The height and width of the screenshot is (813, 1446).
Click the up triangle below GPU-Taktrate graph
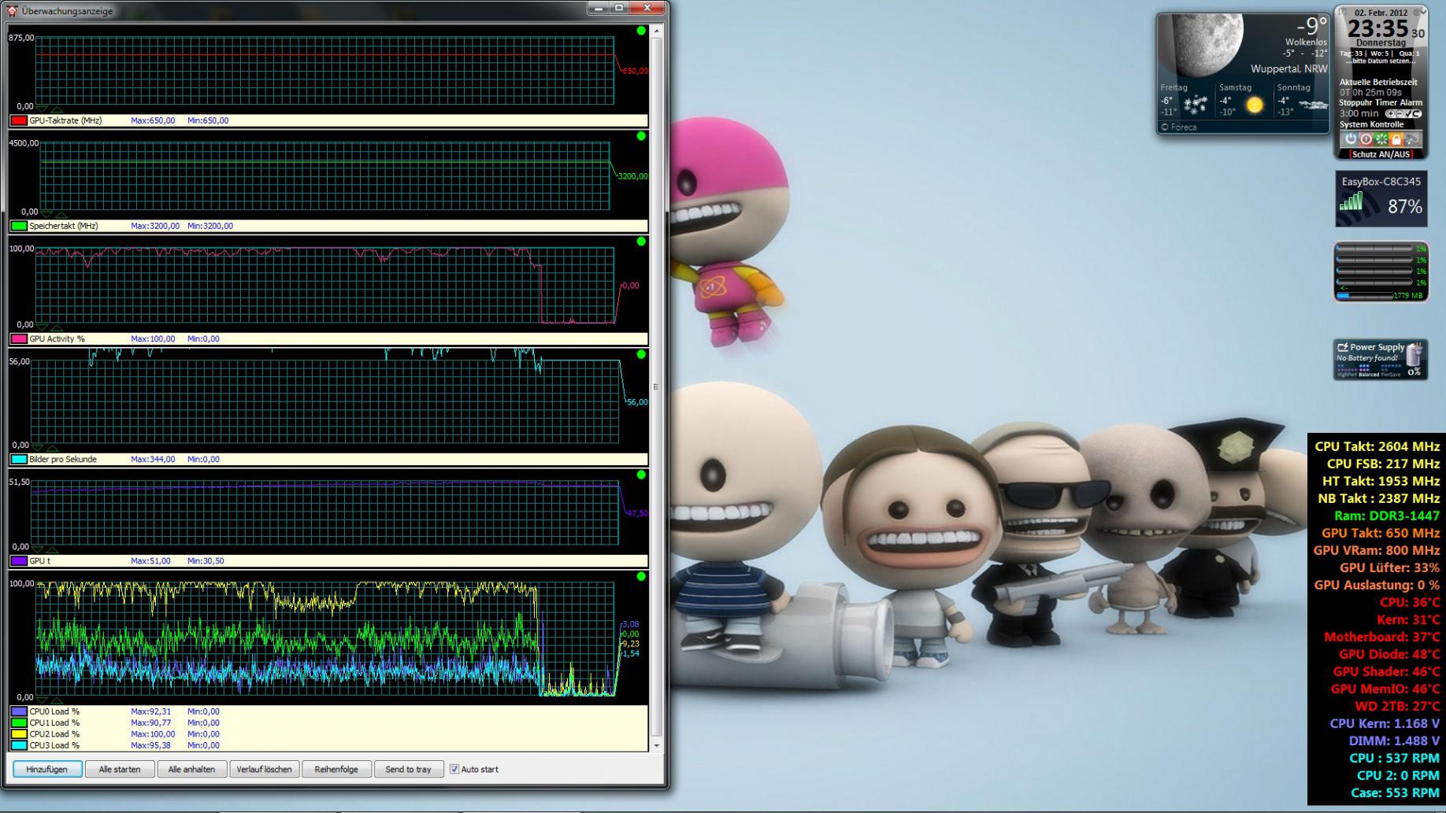[x=57, y=109]
